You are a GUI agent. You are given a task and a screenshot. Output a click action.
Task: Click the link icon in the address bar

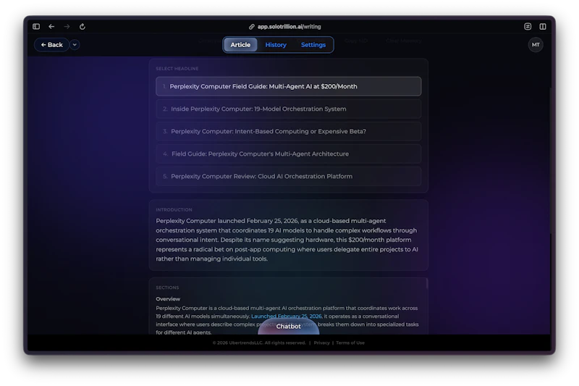[251, 27]
